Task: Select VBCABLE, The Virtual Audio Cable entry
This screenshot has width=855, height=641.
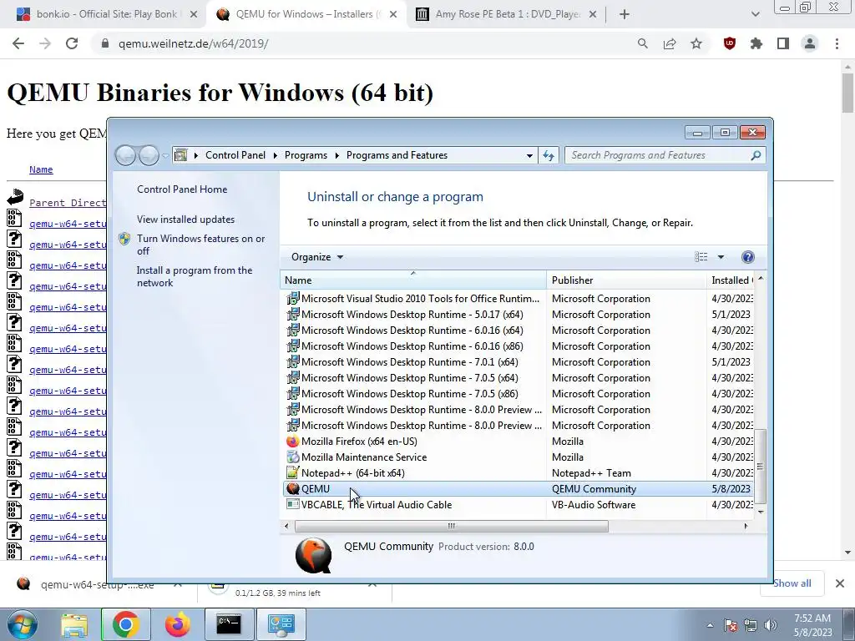Action: pyautogui.click(x=518, y=505)
